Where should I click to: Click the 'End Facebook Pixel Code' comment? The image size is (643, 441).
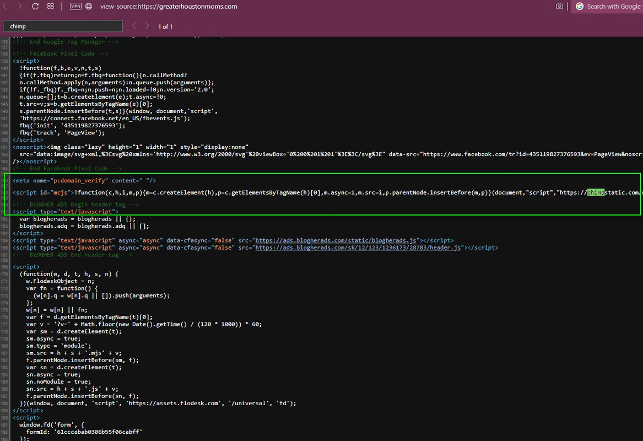67,168
